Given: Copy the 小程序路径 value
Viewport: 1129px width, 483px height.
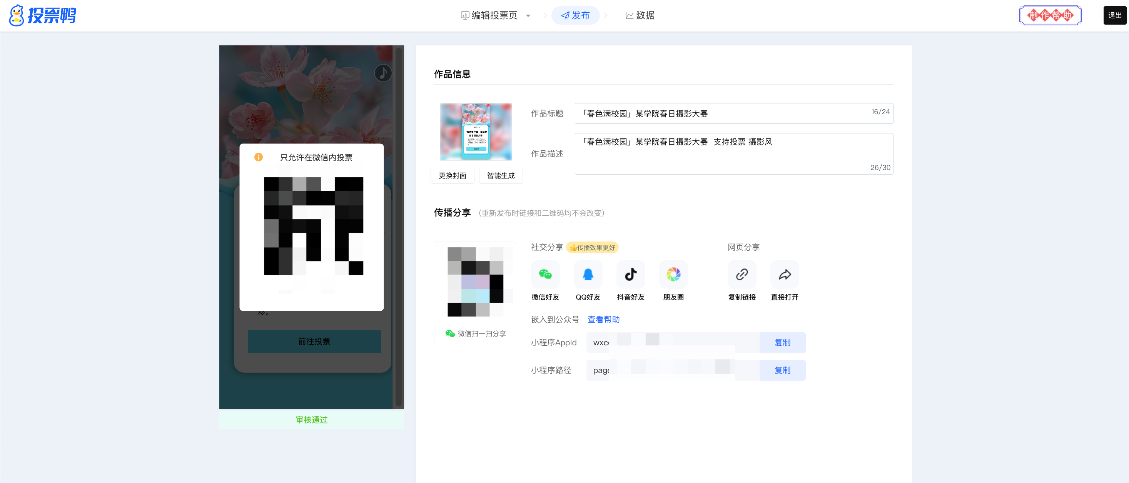Looking at the screenshot, I should [782, 370].
